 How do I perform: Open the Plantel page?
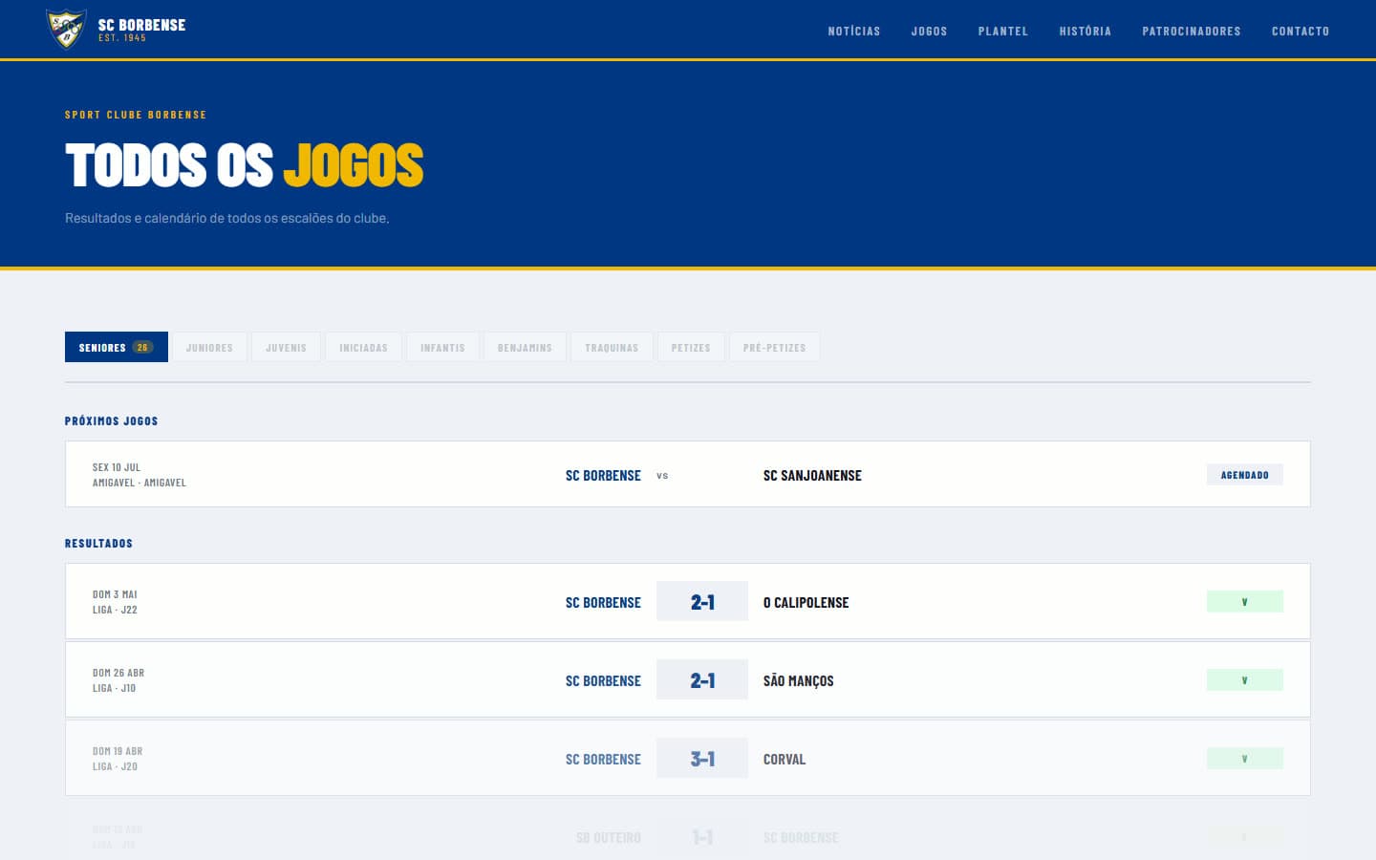click(1002, 32)
